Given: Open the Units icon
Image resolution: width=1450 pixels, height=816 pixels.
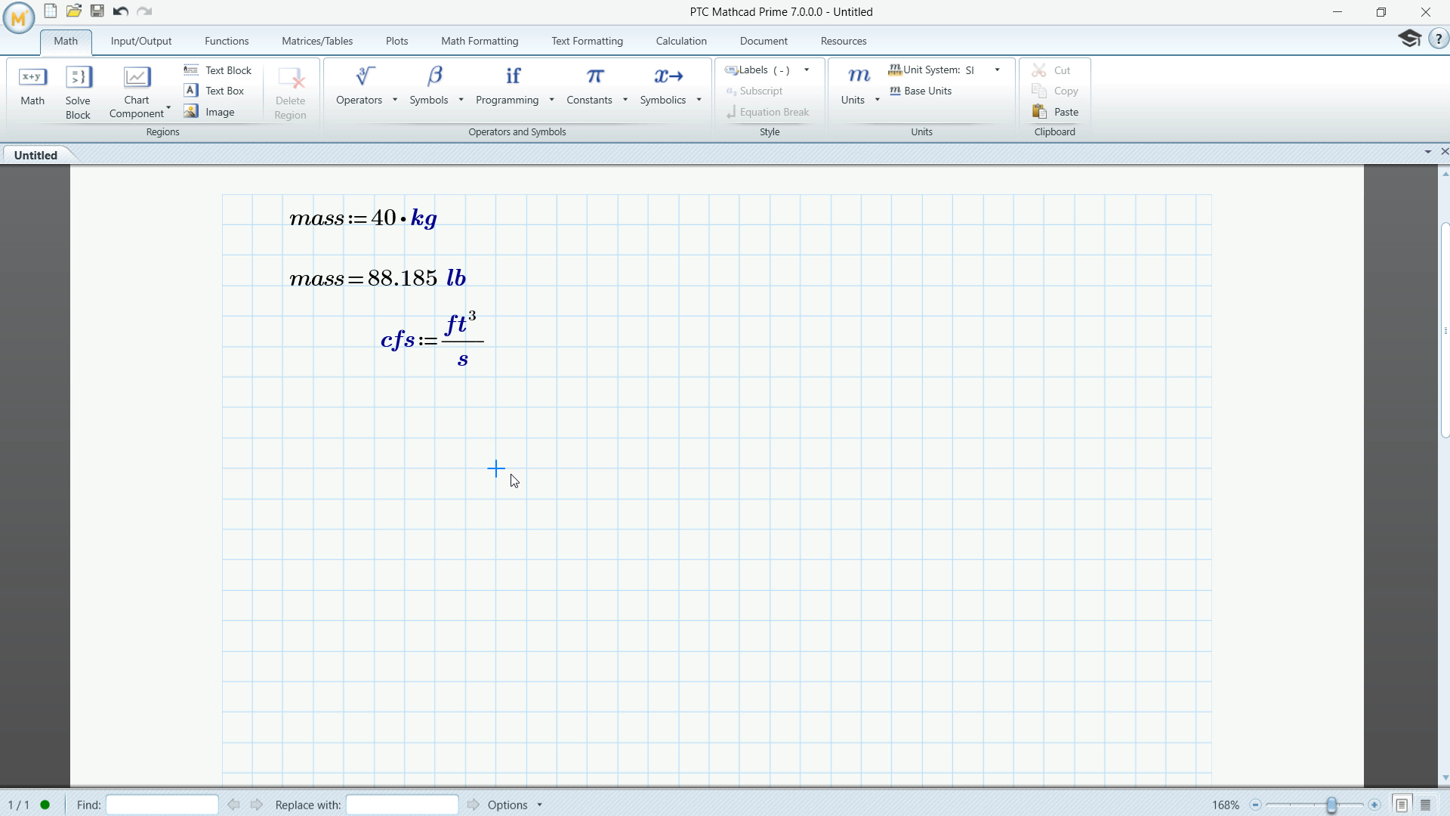Looking at the screenshot, I should (x=859, y=76).
